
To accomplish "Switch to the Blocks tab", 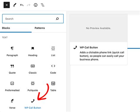I will pyautogui.click(x=6, y=28).
